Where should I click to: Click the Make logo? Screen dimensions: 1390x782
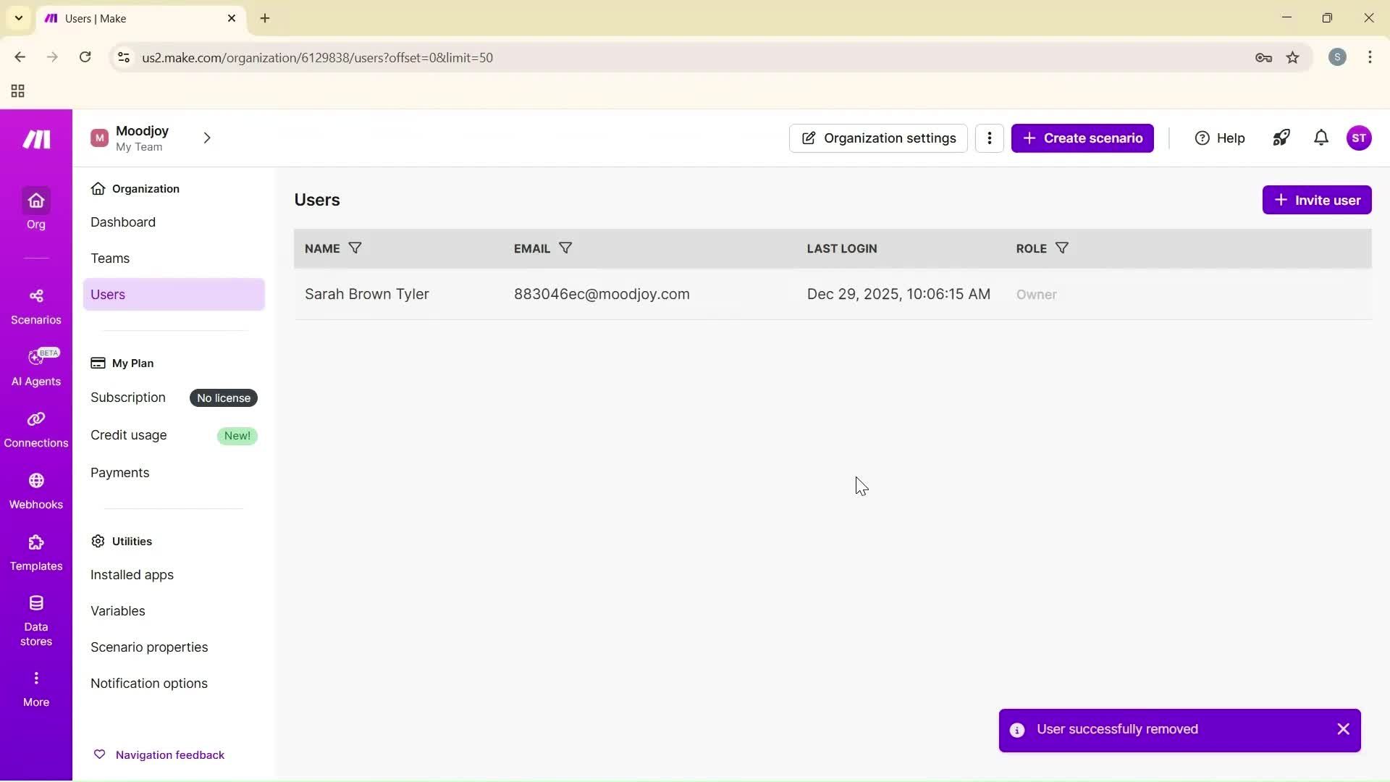tap(35, 139)
